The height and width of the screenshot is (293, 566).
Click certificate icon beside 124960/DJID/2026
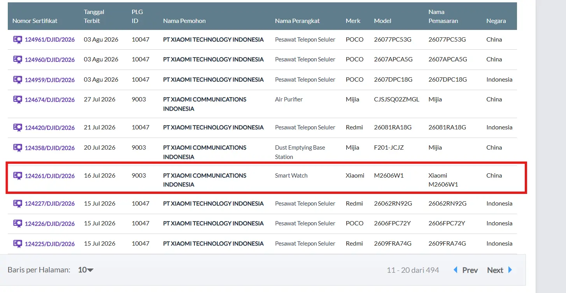[x=18, y=59]
